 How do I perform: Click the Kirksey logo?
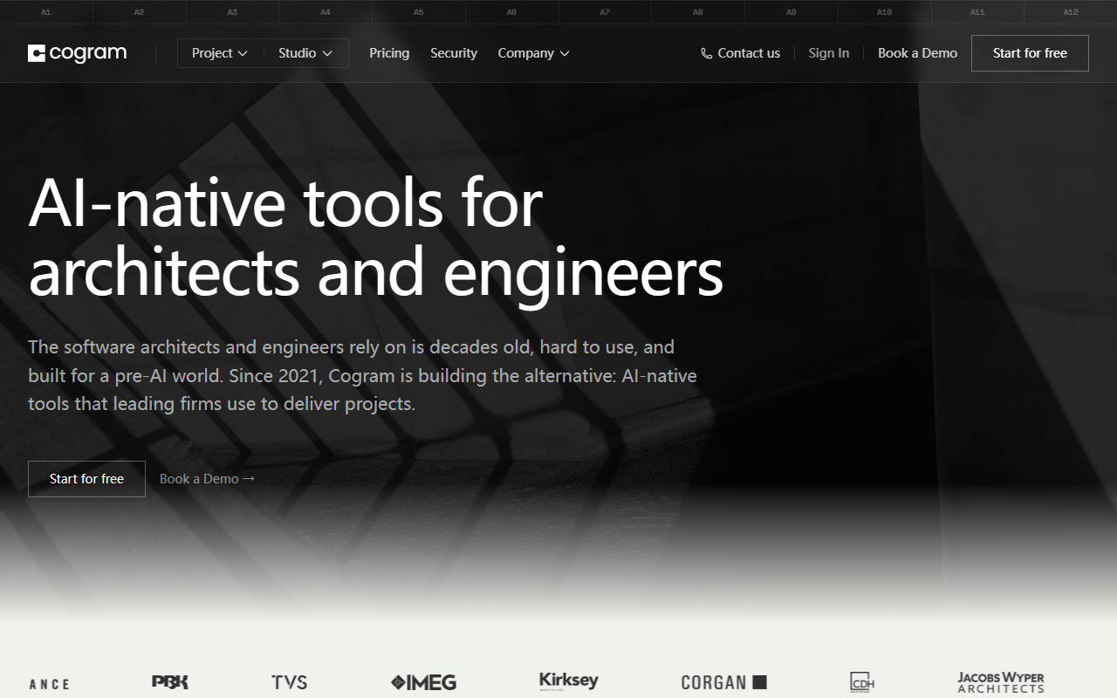click(x=569, y=681)
